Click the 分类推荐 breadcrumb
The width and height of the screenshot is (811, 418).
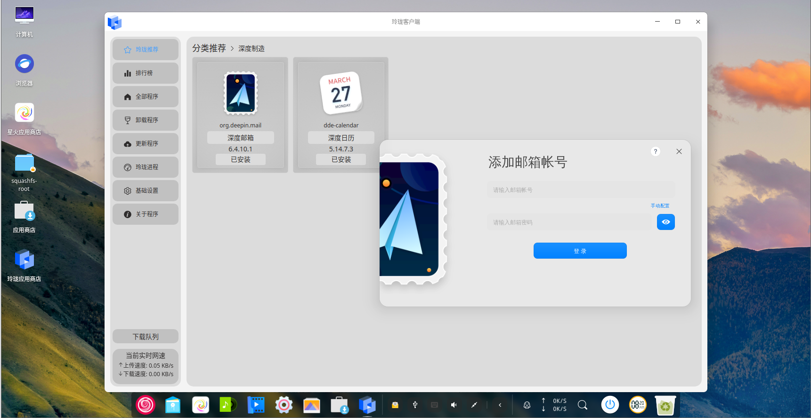pyautogui.click(x=209, y=48)
